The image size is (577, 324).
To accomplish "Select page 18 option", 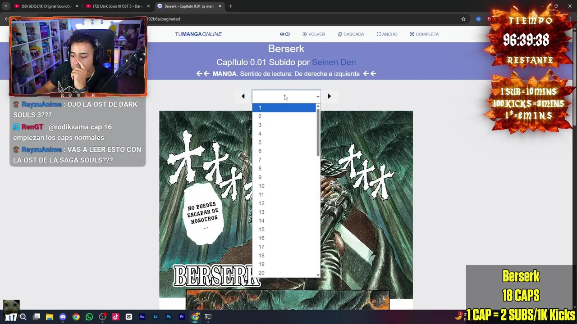I will [x=284, y=256].
